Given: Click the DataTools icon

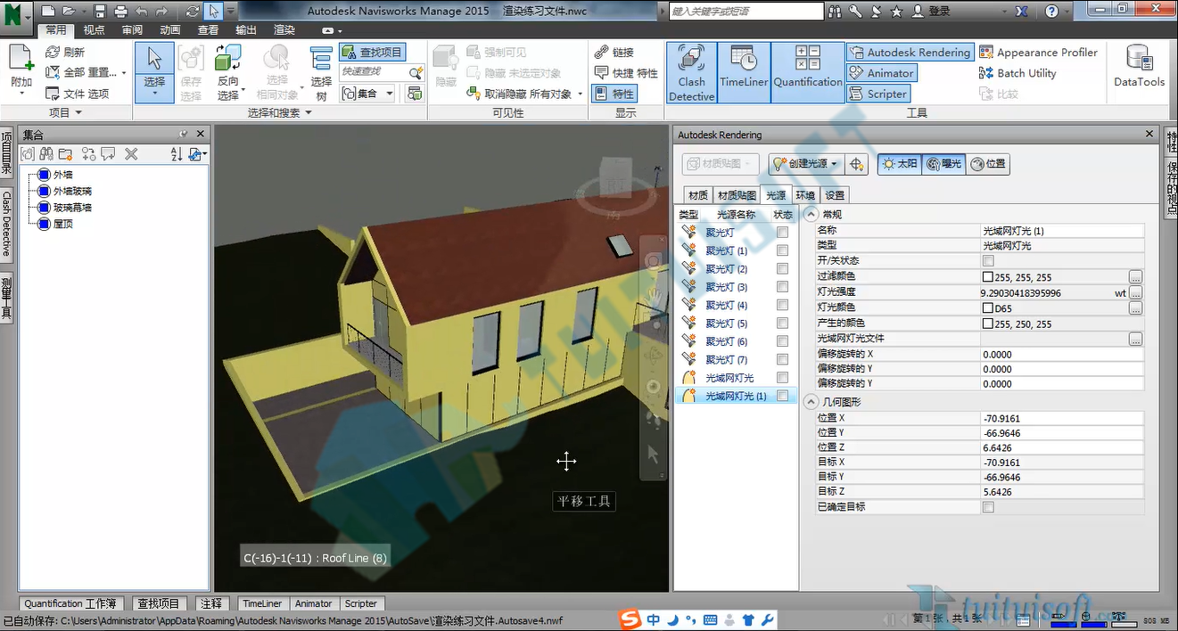Looking at the screenshot, I should point(1139,67).
